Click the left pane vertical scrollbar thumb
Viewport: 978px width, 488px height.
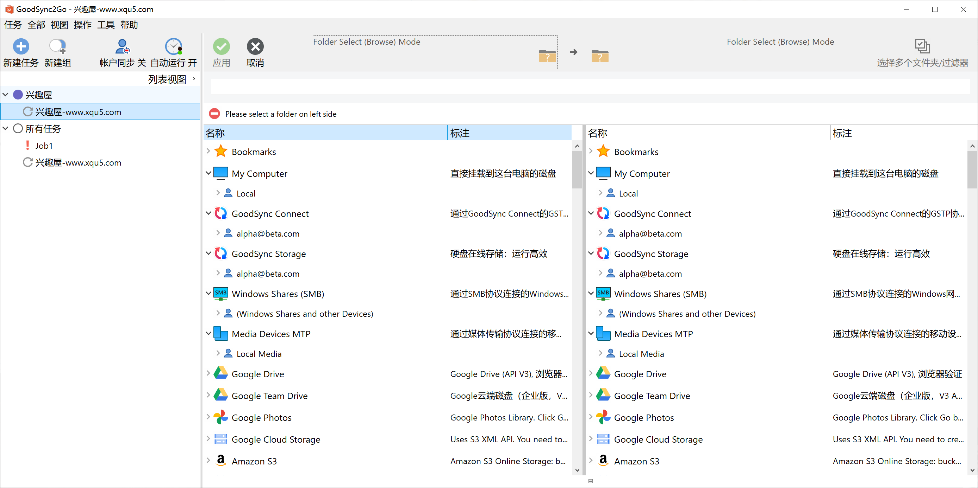click(577, 169)
